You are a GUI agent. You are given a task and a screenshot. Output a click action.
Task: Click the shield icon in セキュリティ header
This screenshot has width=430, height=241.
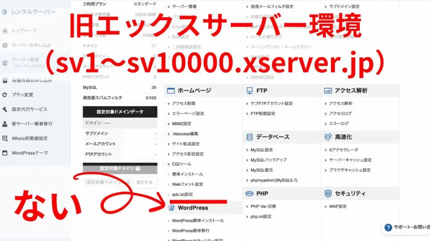coord(328,193)
